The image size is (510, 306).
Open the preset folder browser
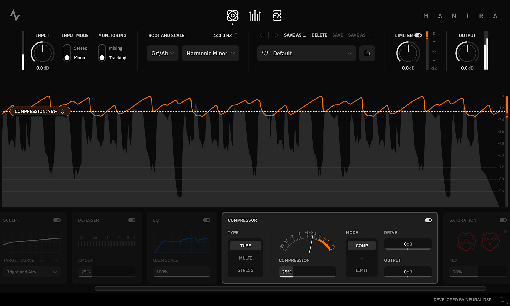point(367,53)
